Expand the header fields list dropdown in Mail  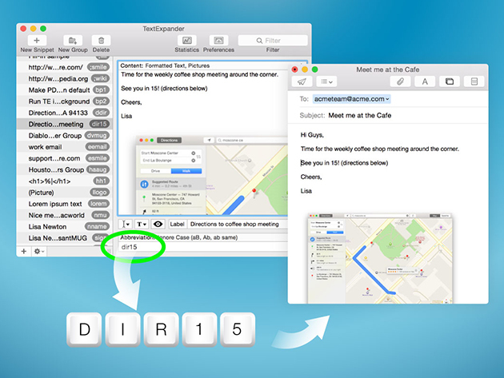tap(326, 82)
